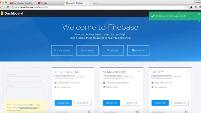Click the TESTCHATCHAT app title
201x113 pixels.
(67, 72)
